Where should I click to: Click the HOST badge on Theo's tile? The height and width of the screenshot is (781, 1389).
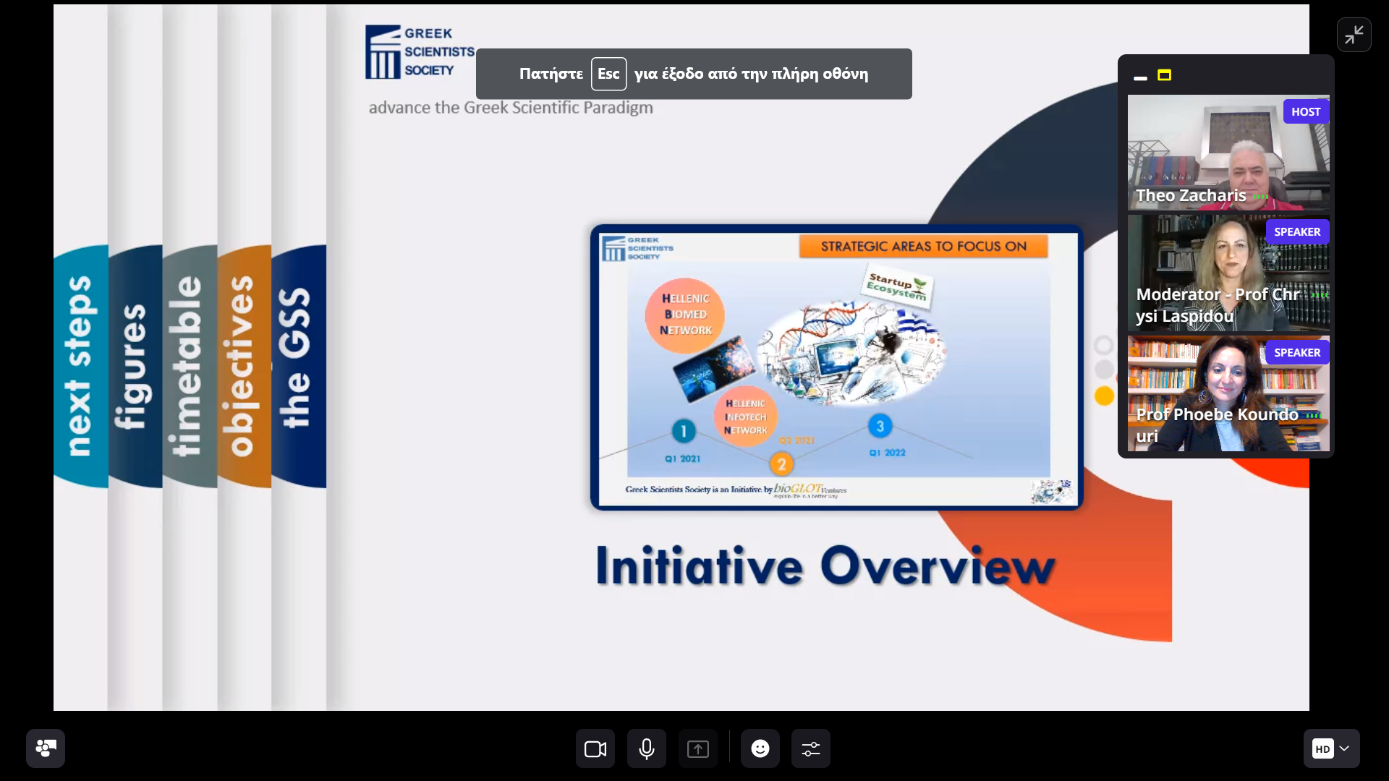coord(1305,112)
